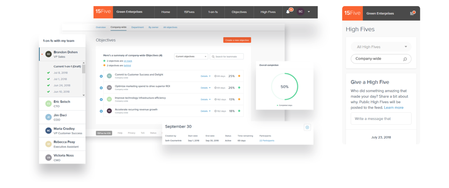Screen dimensions: 449x188
Task: Click the settings gear on September 30 card
Action: tap(307, 128)
